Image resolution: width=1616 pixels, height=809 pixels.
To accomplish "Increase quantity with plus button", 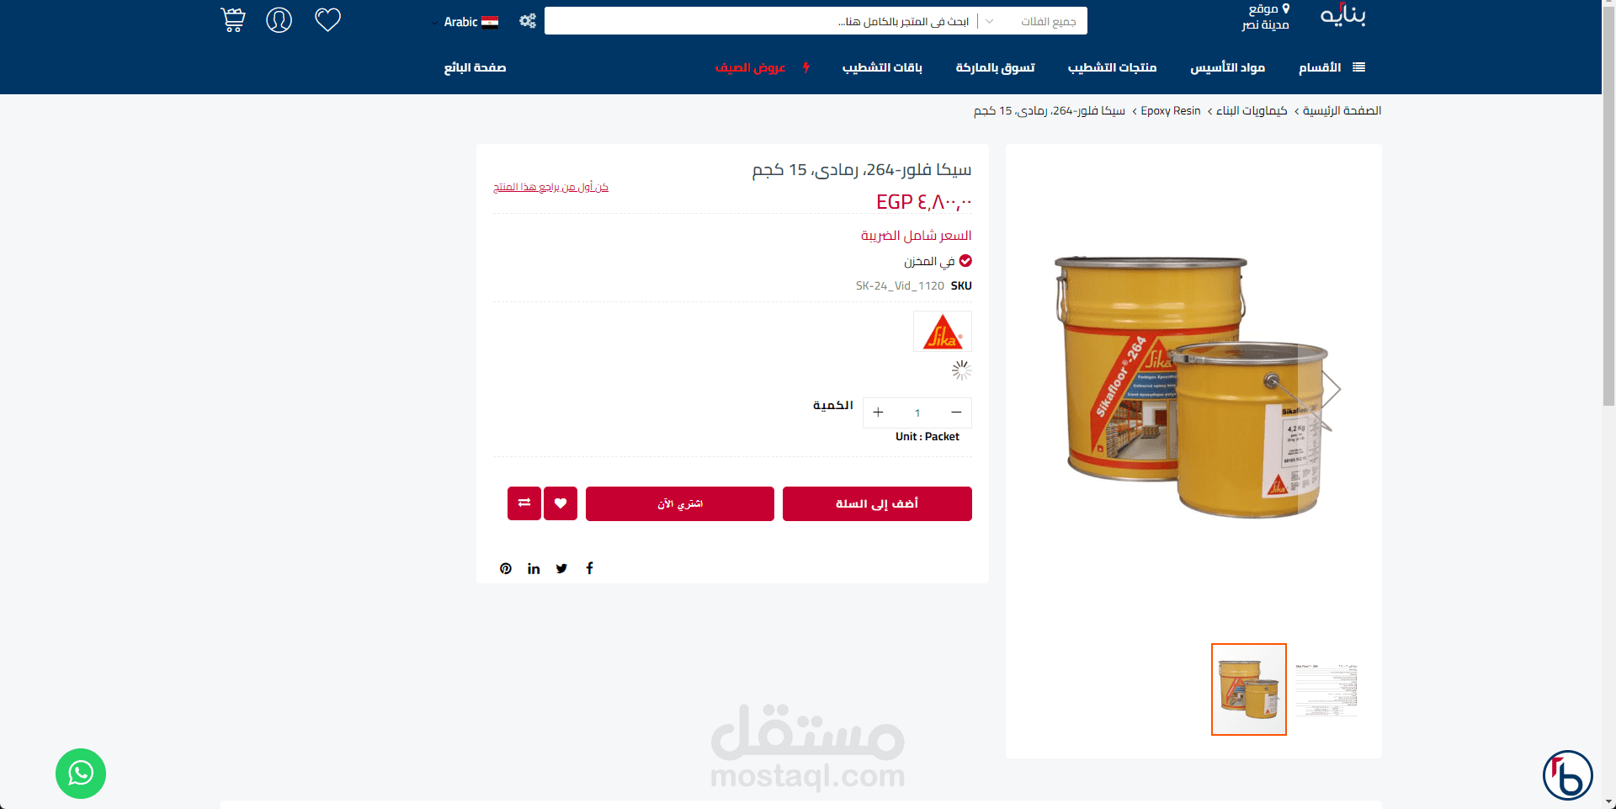I will point(878,412).
